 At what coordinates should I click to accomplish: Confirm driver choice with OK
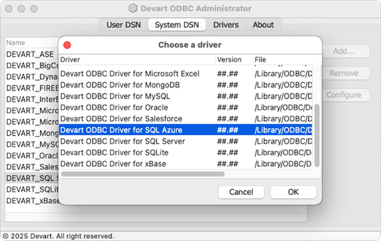(x=293, y=192)
